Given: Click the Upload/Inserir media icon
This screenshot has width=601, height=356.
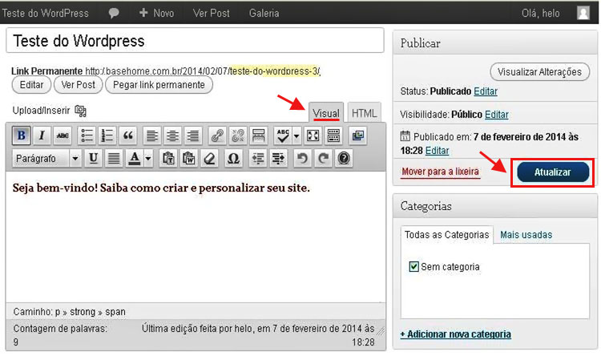Looking at the screenshot, I should coord(80,111).
